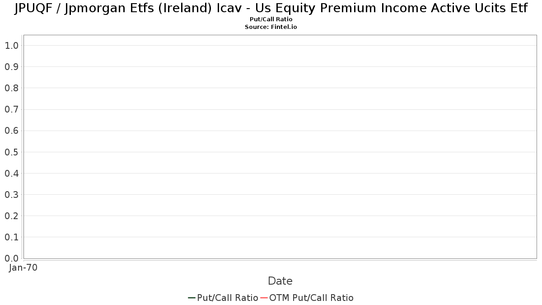Image resolution: width=542 pixels, height=305 pixels.
Task: Click the dark green Put/Call Ratio legend line
Action: [192, 298]
